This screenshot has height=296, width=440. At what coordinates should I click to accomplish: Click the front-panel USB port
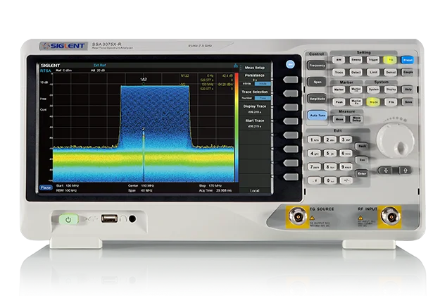click(x=109, y=218)
